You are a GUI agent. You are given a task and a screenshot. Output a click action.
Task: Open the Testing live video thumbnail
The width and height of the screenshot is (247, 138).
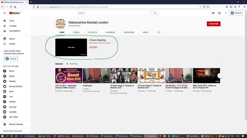pyautogui.click(x=96, y=76)
